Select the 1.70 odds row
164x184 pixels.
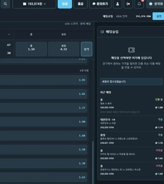point(43,163)
